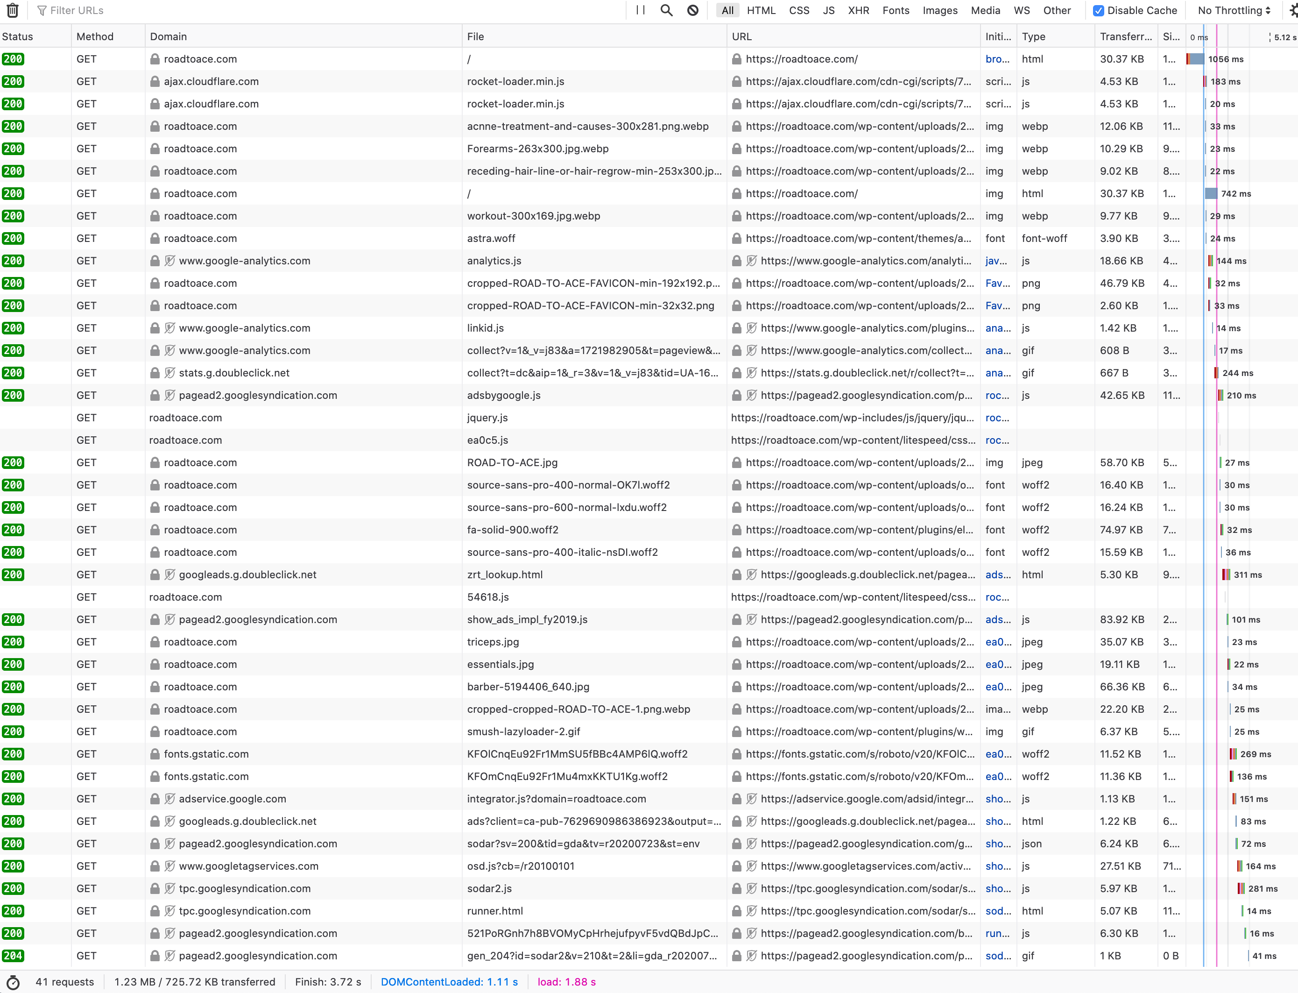This screenshot has width=1298, height=993.
Task: Show only the Fonts requests
Action: point(896,11)
